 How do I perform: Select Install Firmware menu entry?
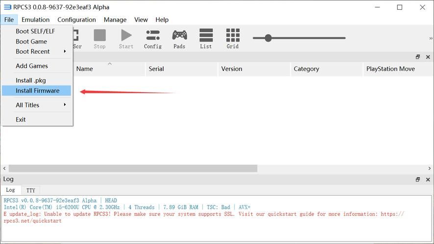click(x=36, y=91)
